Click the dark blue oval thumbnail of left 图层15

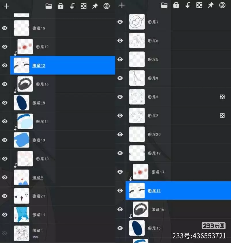(x=22, y=103)
